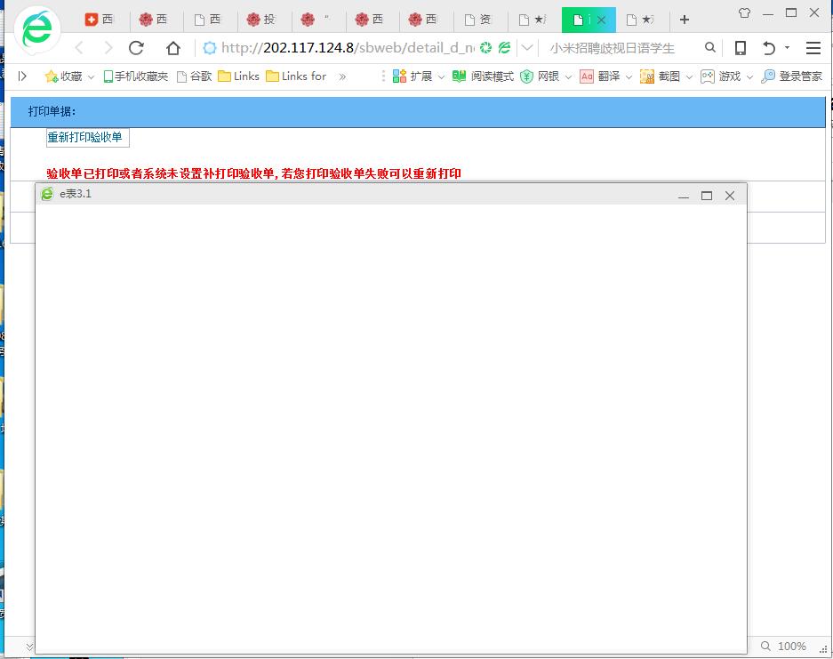Click the browser refresh button
The image size is (833, 659).
pyautogui.click(x=136, y=48)
